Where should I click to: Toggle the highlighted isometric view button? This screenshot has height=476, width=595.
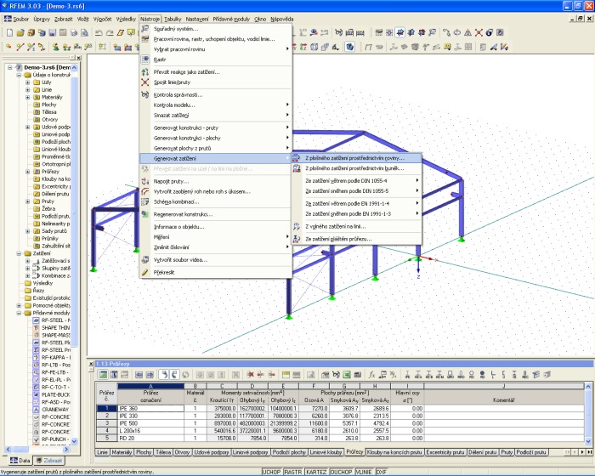coord(400,32)
